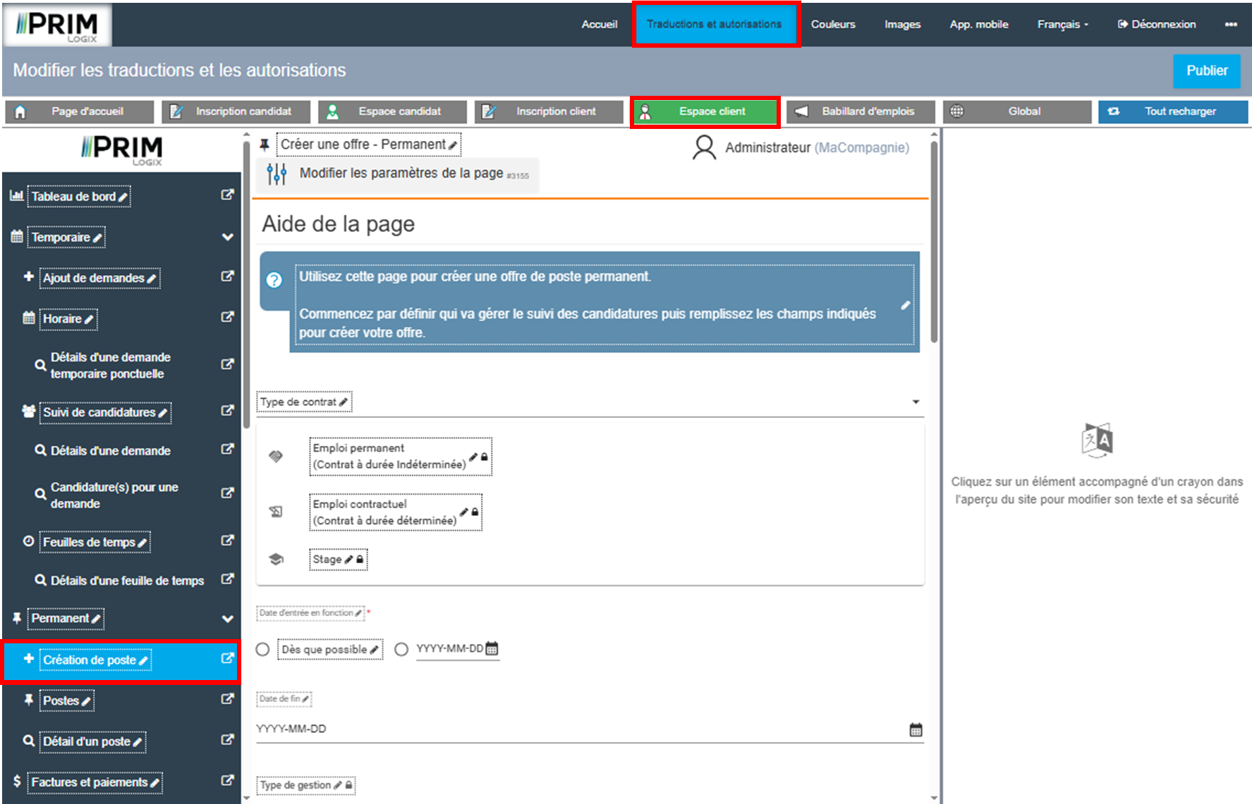Open the Type de contrat dropdown arrow
1252x804 pixels.
click(916, 402)
